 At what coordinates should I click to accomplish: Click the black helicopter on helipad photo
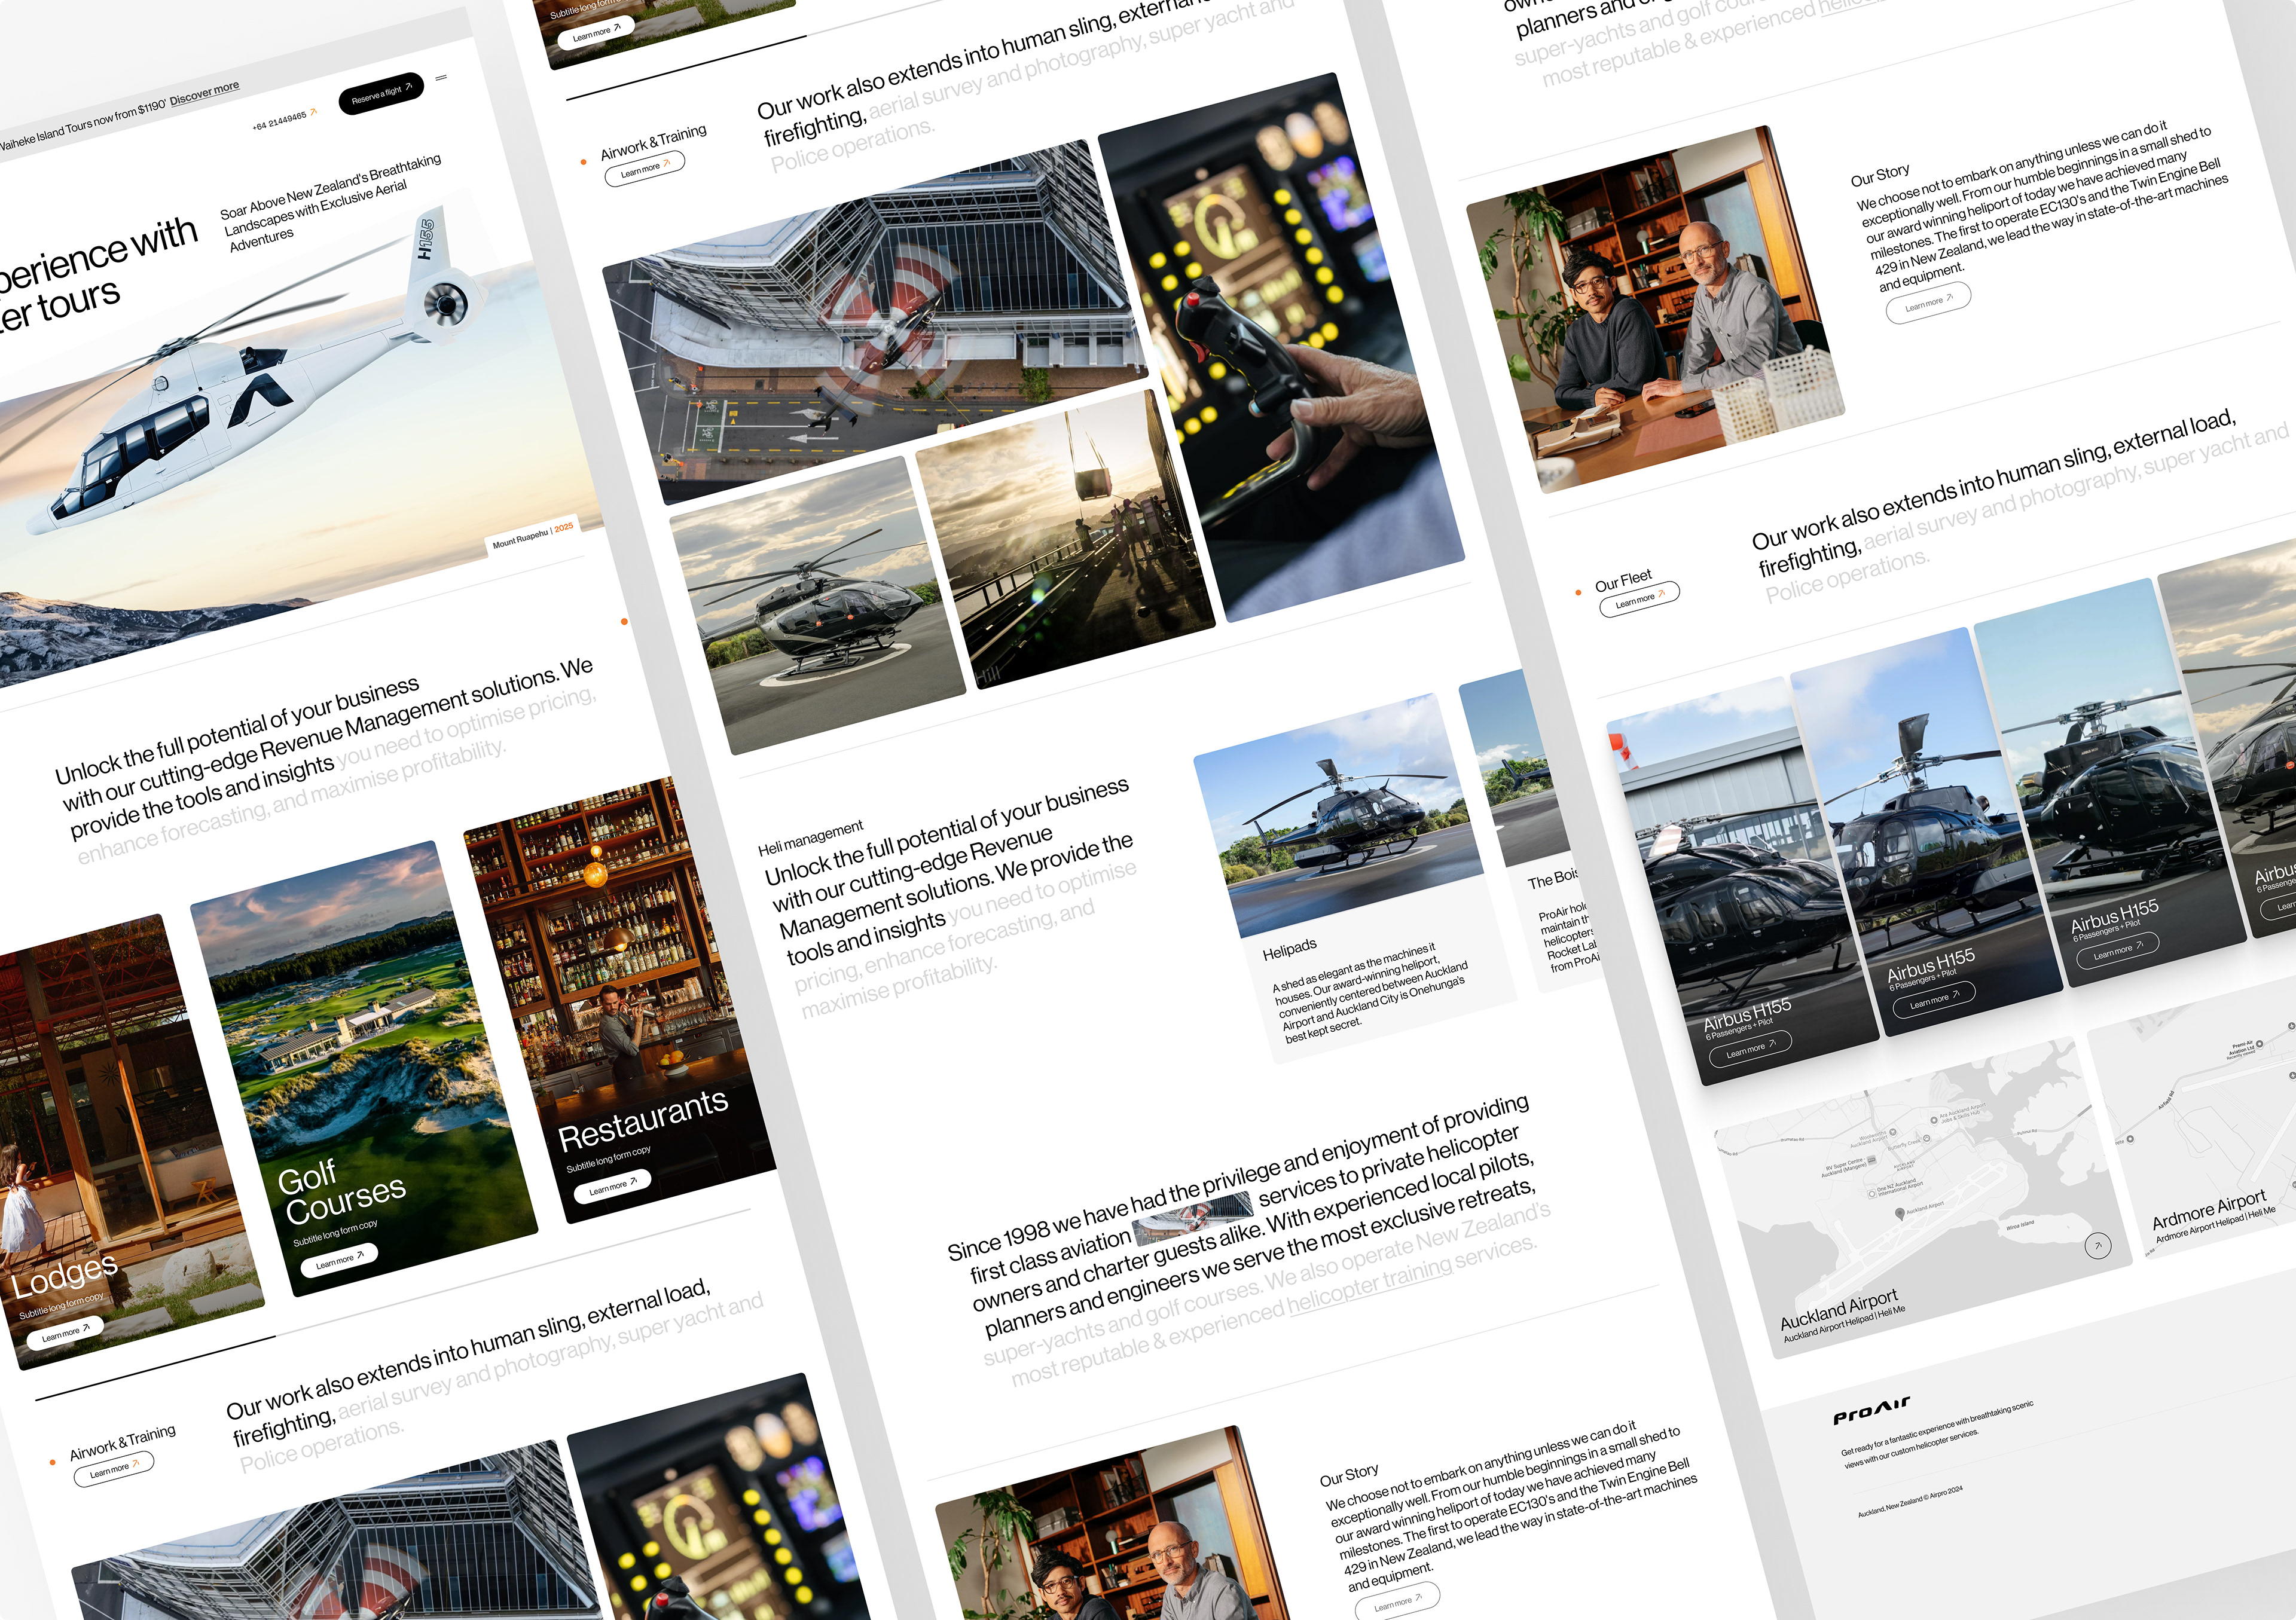click(x=818, y=605)
